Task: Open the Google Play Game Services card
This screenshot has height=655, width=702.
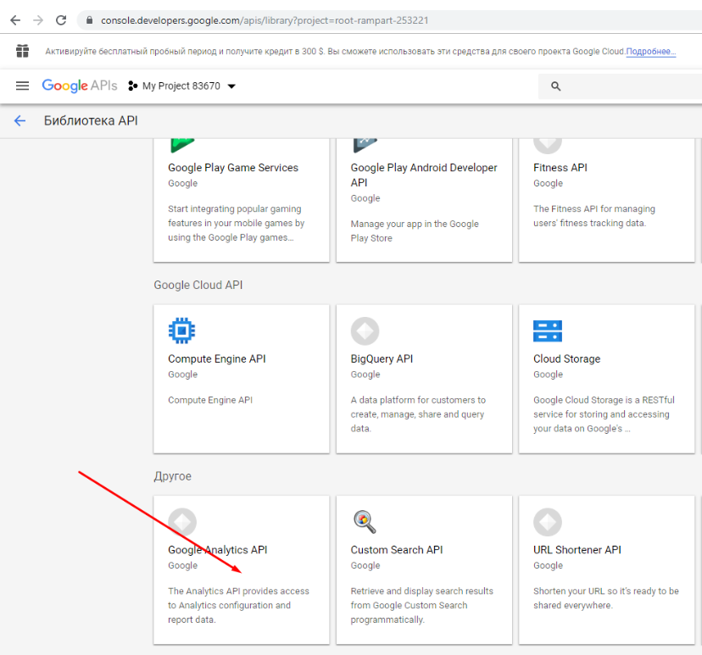Action: pos(242,200)
